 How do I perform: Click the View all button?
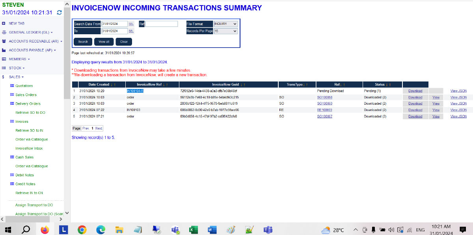(x=104, y=42)
